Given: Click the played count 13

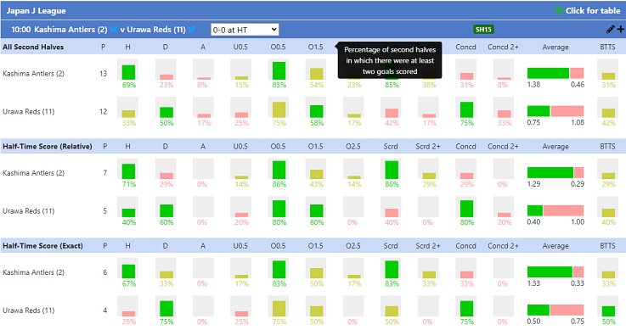Looking at the screenshot, I should tap(103, 74).
